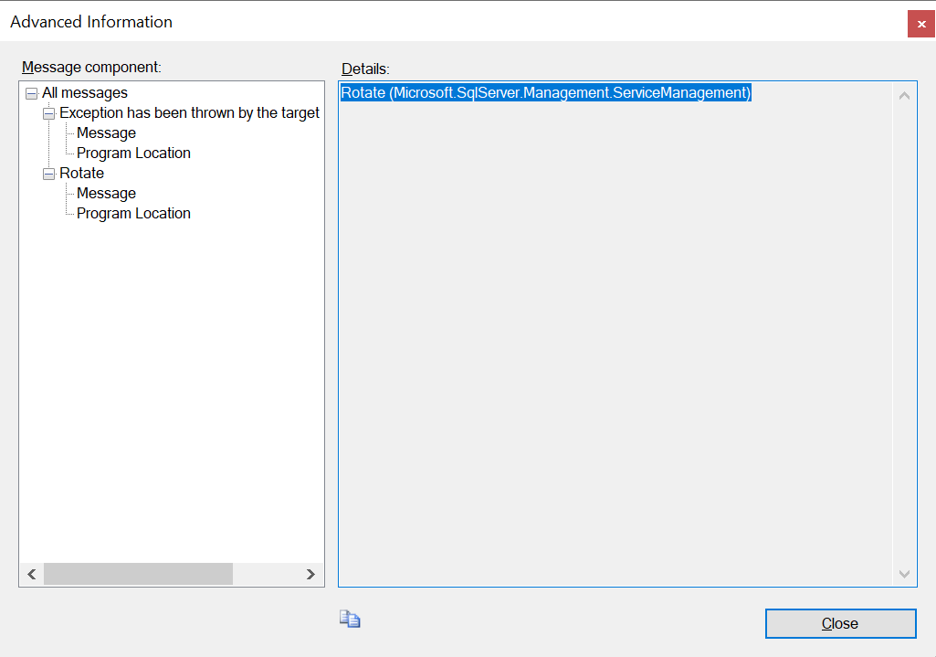Image resolution: width=936 pixels, height=657 pixels.
Task: Select Message under the Exception node
Action: coord(106,132)
